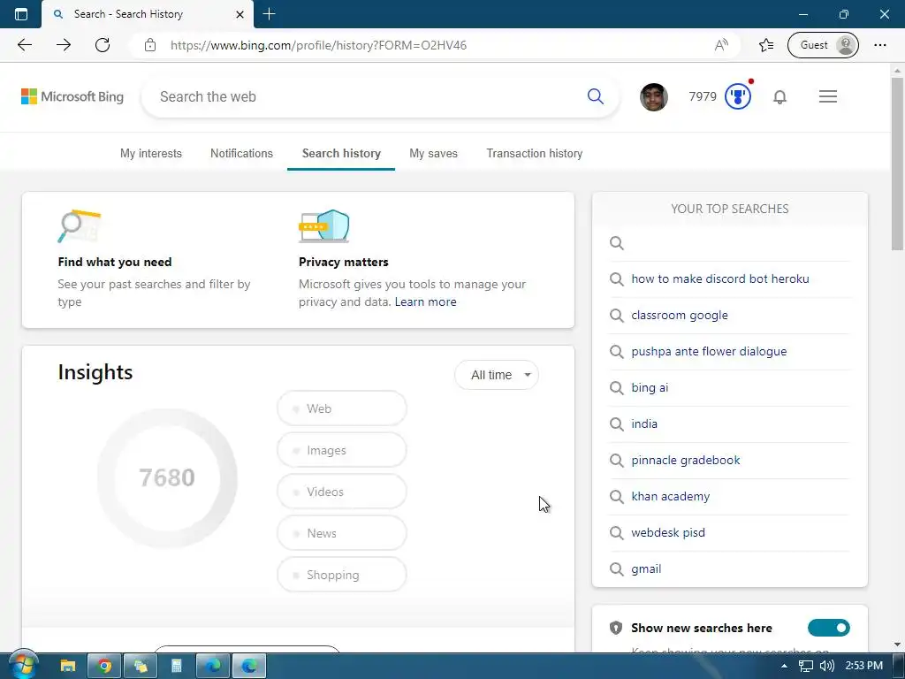Viewport: 905px width, 679px height.
Task: Open the Rewards trophy medal icon
Action: pyautogui.click(x=738, y=96)
